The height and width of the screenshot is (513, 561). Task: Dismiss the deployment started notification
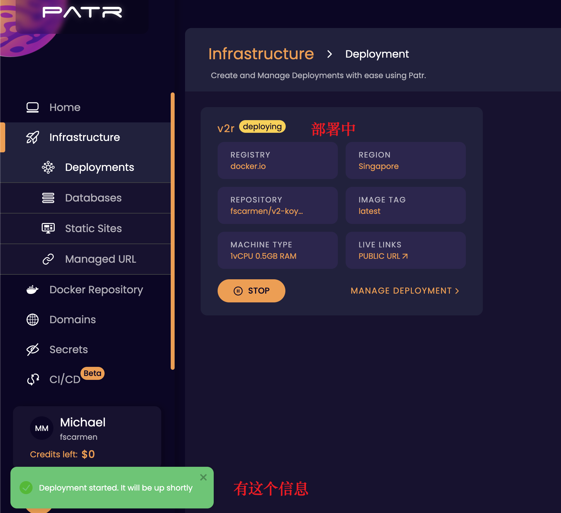point(203,477)
